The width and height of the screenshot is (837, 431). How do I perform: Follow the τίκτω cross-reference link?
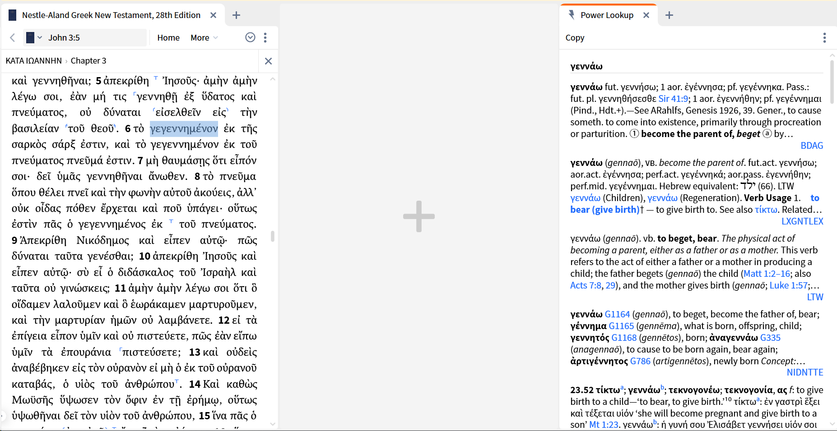point(766,210)
